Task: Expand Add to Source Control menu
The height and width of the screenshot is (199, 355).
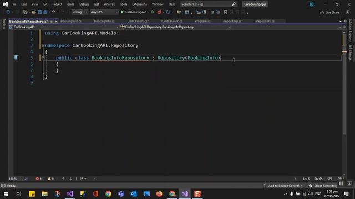Action: (283, 186)
